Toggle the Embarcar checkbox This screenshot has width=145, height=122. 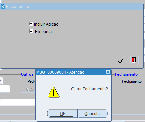tap(31, 31)
